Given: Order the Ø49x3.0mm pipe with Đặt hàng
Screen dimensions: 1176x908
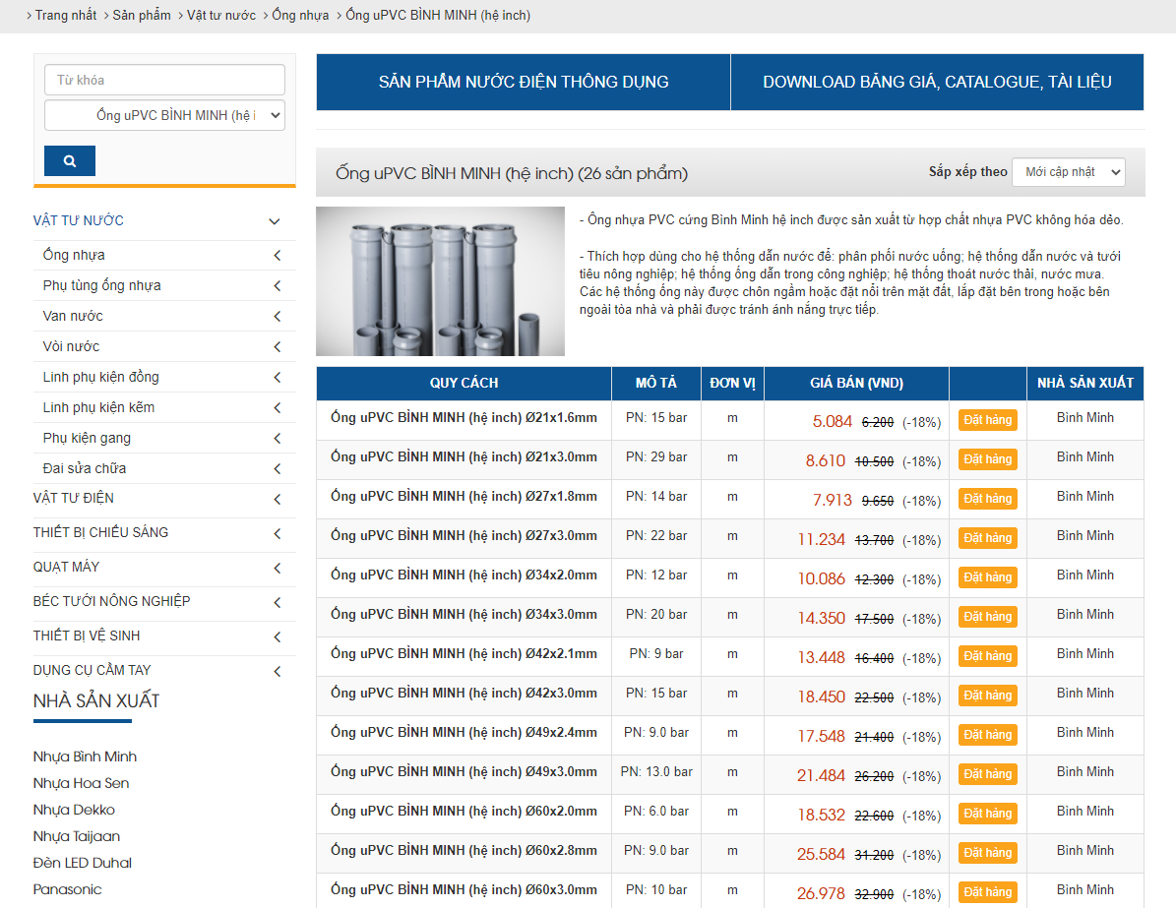Looking at the screenshot, I should pyautogui.click(x=988, y=774).
